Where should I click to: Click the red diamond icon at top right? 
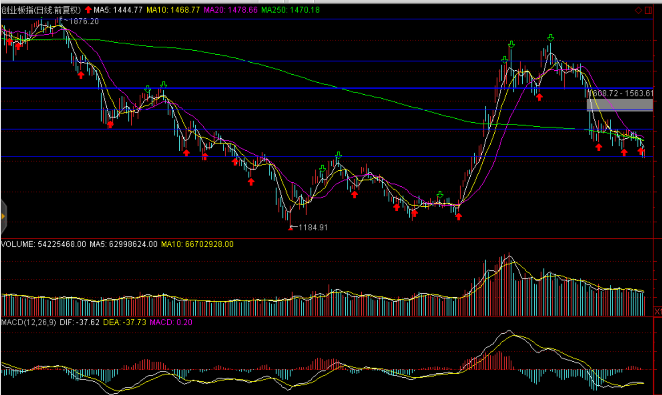(638, 10)
